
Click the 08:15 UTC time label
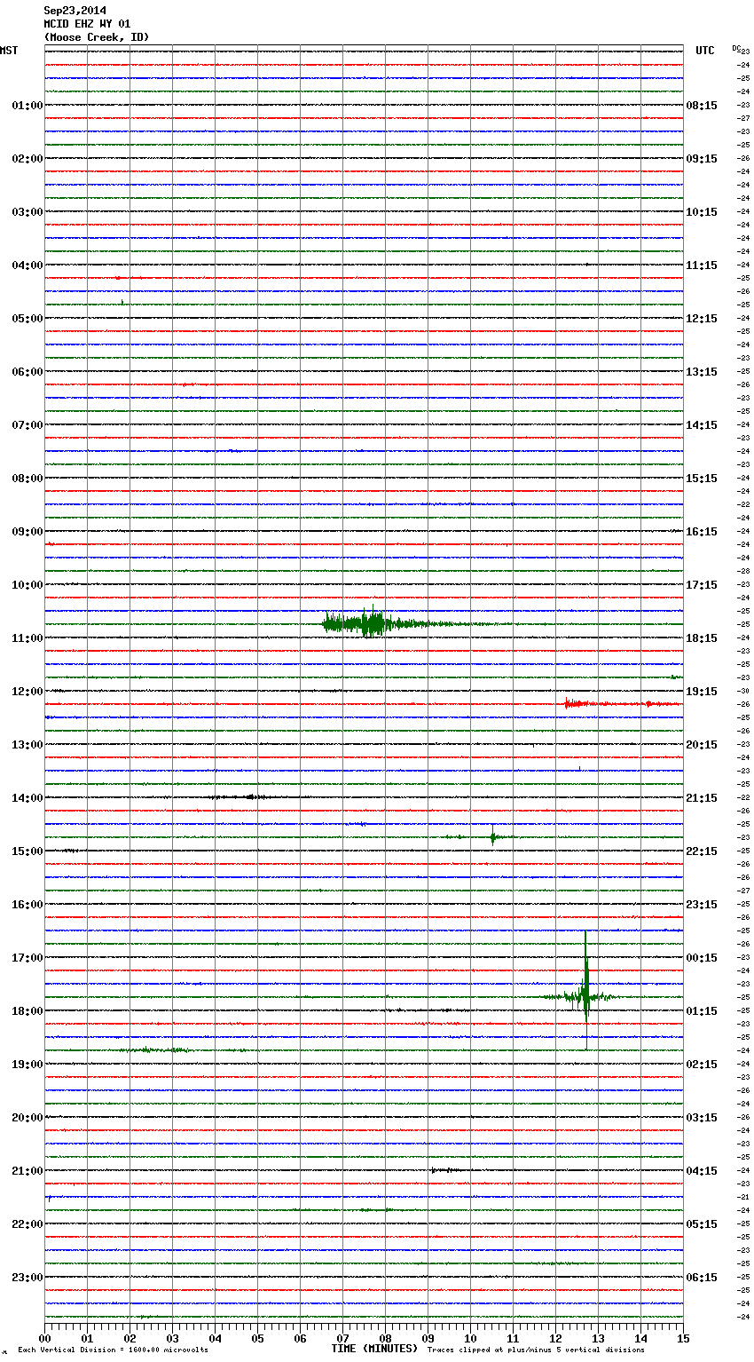(702, 106)
